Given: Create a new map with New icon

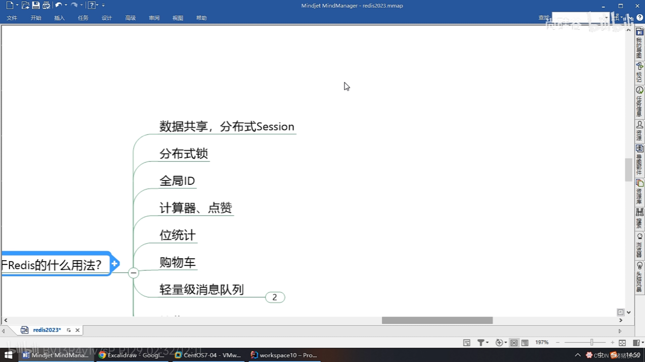Looking at the screenshot, I should [10, 5].
